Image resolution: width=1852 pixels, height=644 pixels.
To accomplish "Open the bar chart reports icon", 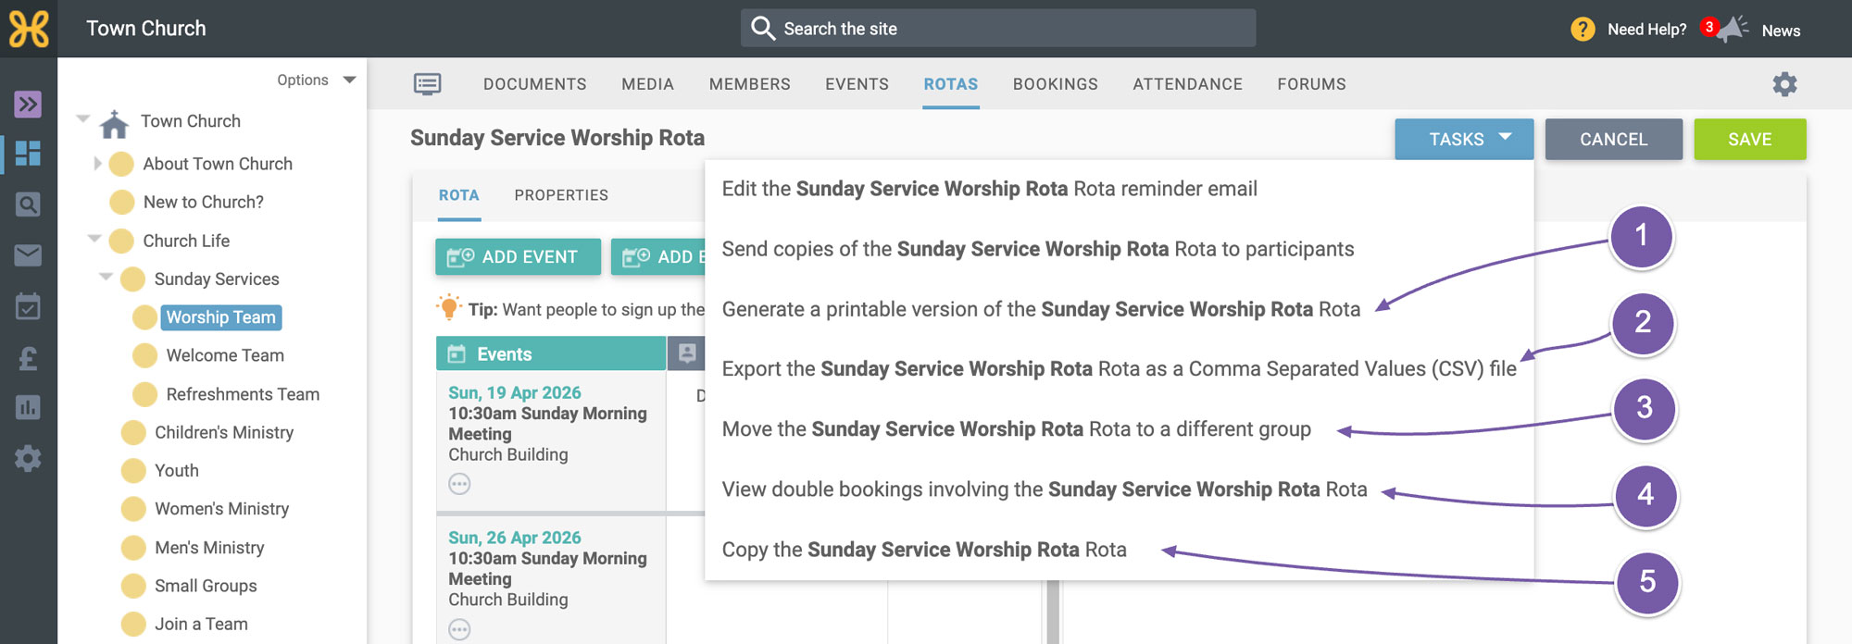I will 28,407.
